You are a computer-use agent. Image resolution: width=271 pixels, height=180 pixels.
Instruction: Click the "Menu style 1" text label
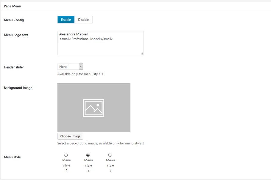pyautogui.click(x=67, y=165)
